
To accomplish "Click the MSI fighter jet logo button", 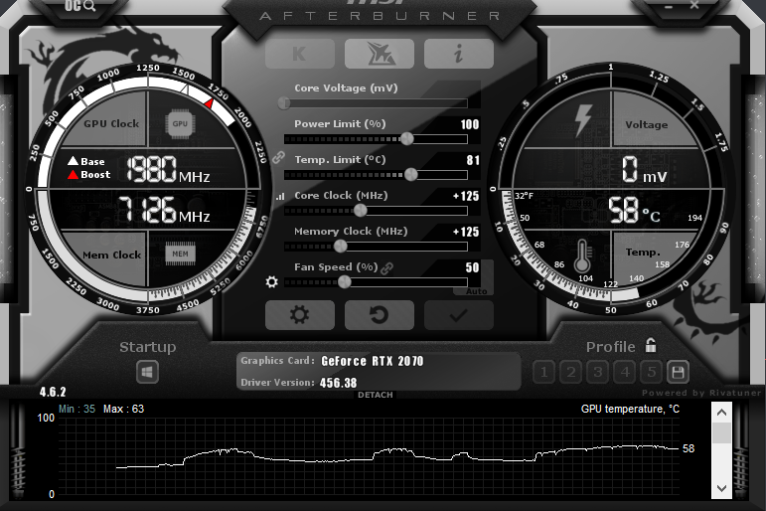I will click(380, 54).
